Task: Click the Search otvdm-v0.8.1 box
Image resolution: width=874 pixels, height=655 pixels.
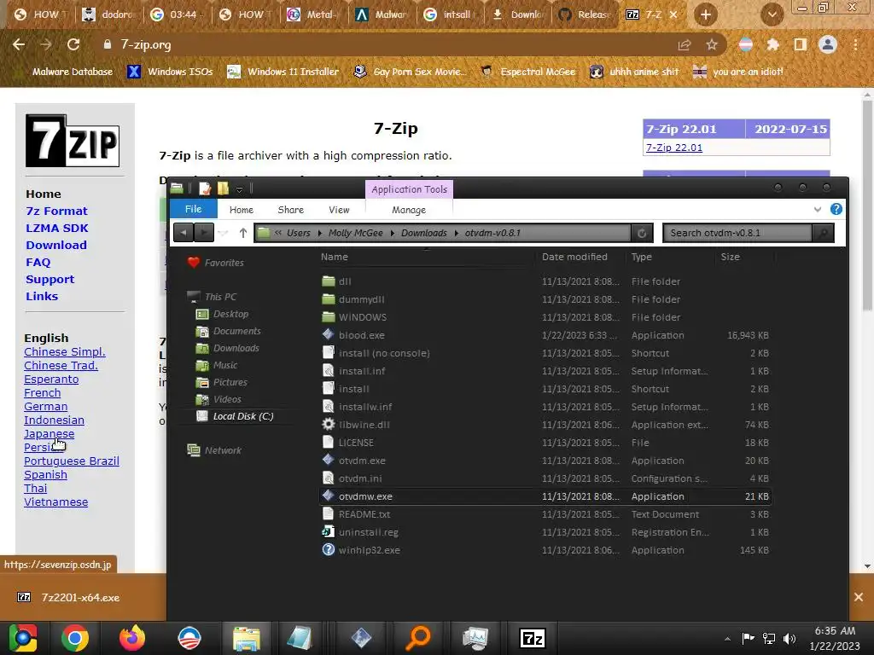Action: 737,233
